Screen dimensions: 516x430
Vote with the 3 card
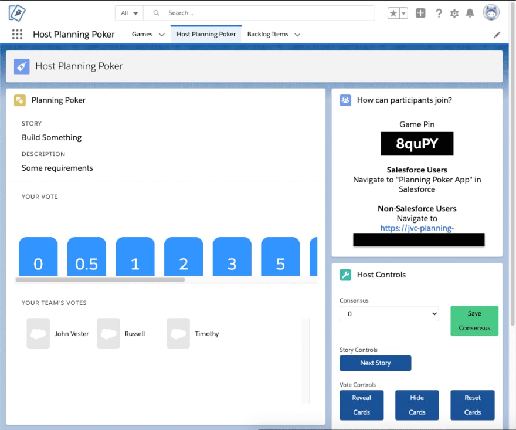click(232, 256)
